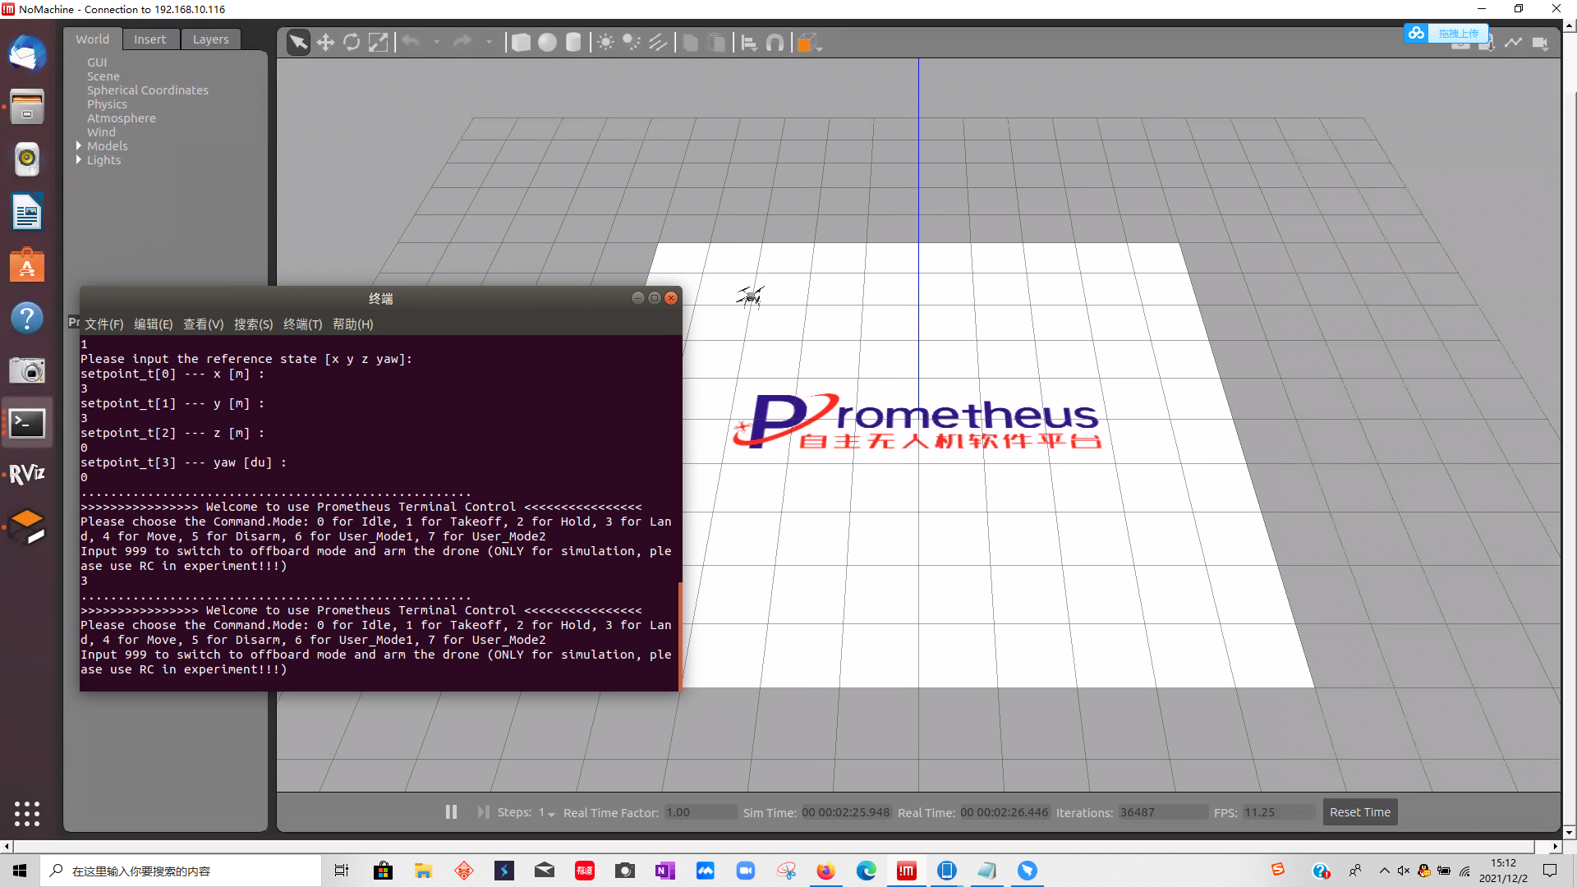Click the Real Time Factor value field
The image size is (1577, 887).
click(701, 812)
